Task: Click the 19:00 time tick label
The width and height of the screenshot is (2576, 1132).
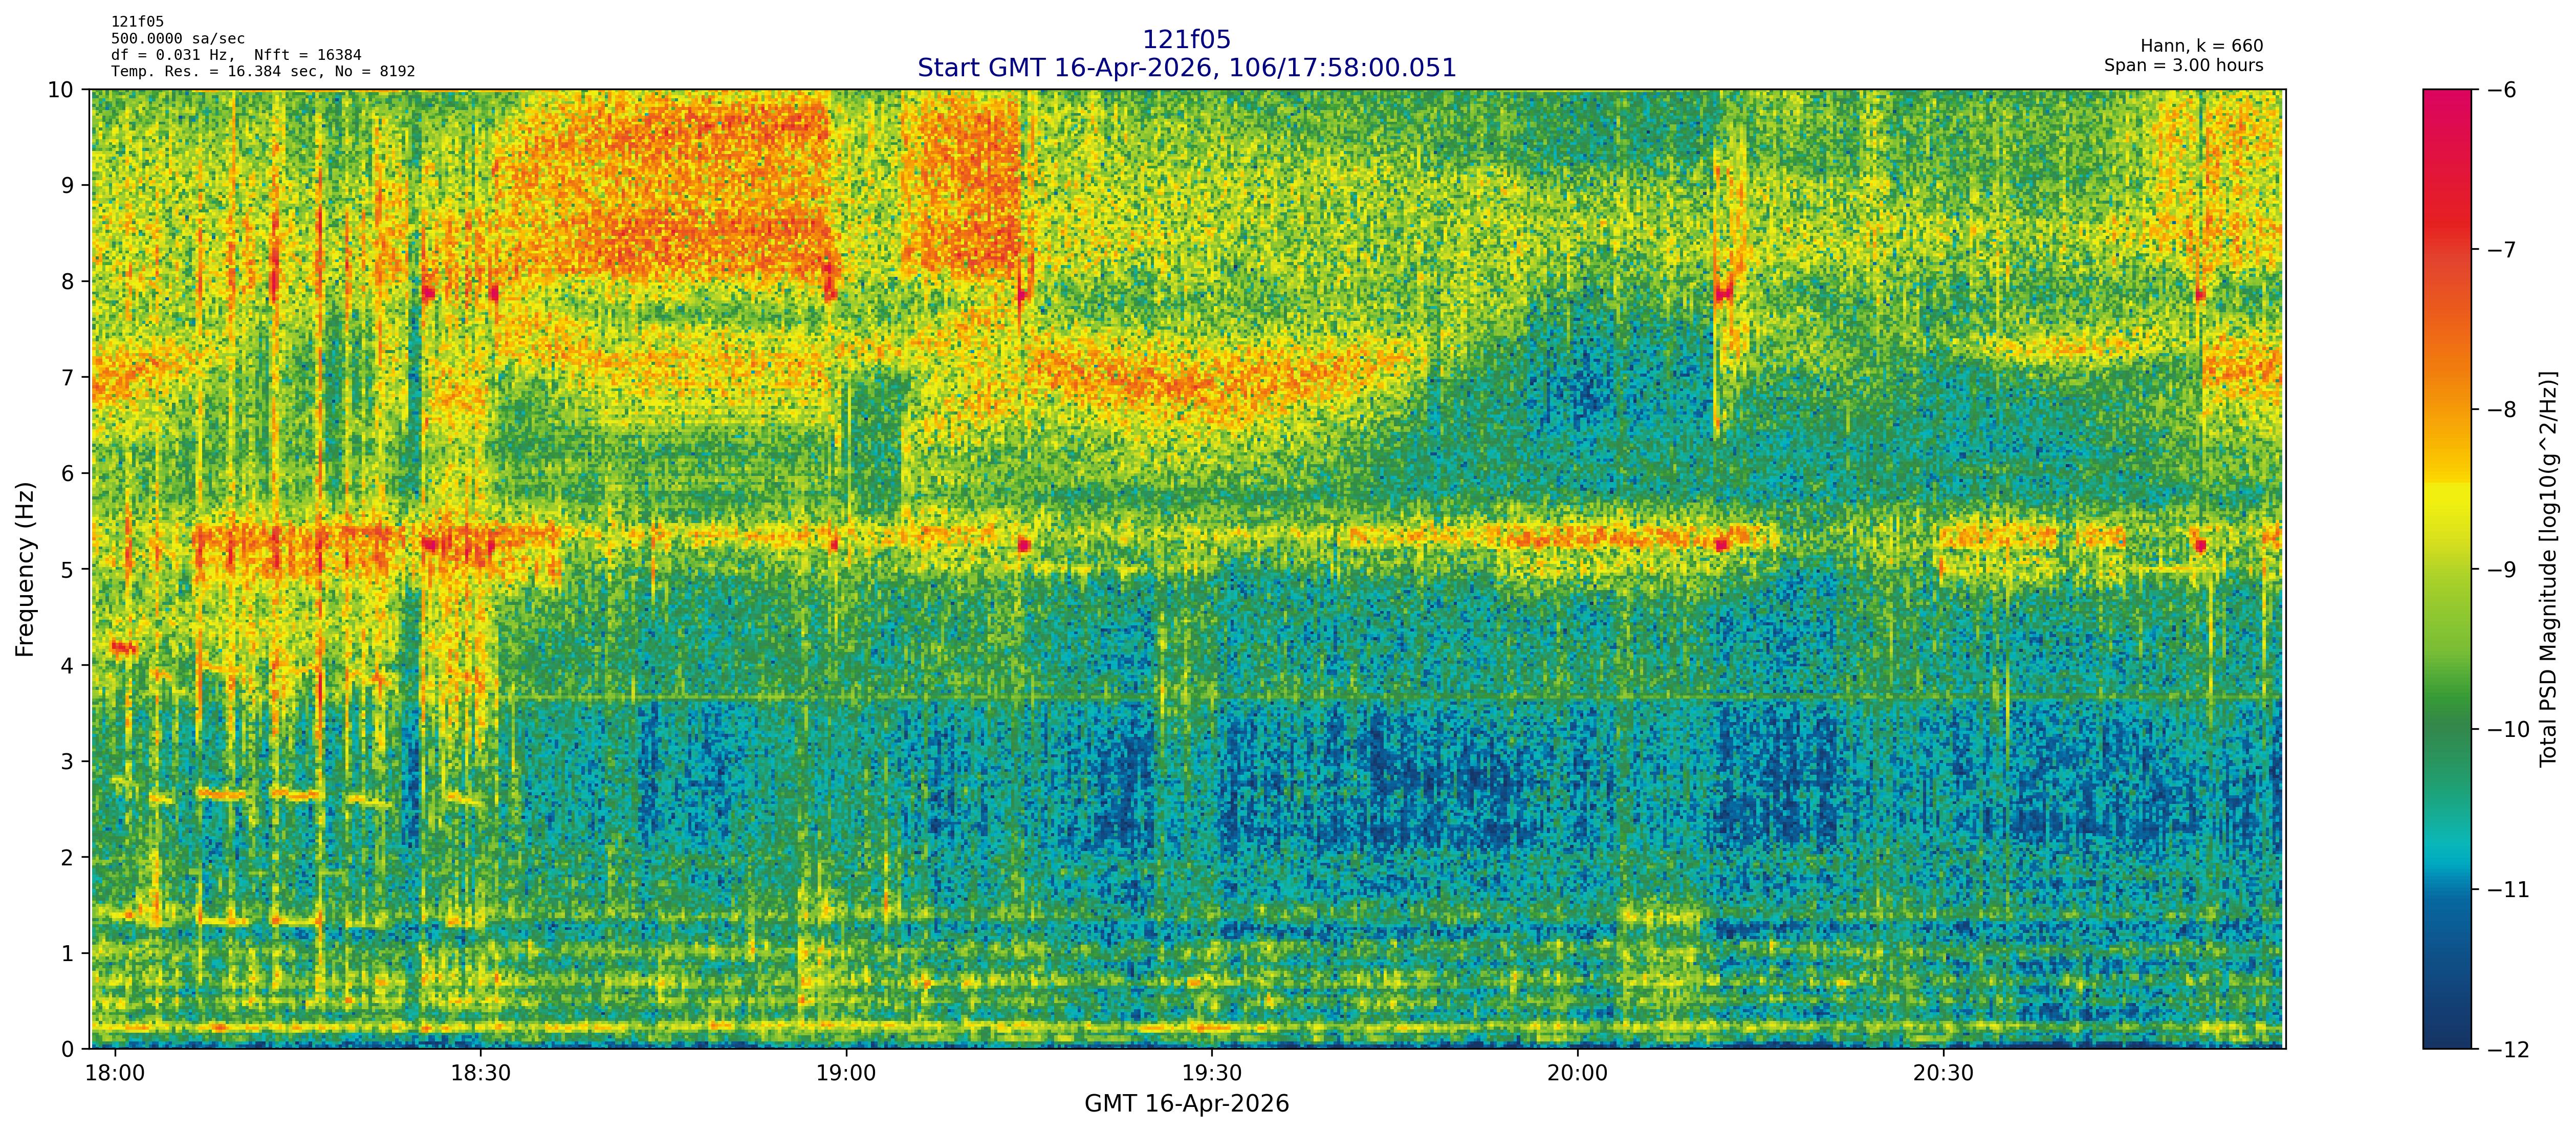Action: [846, 1074]
